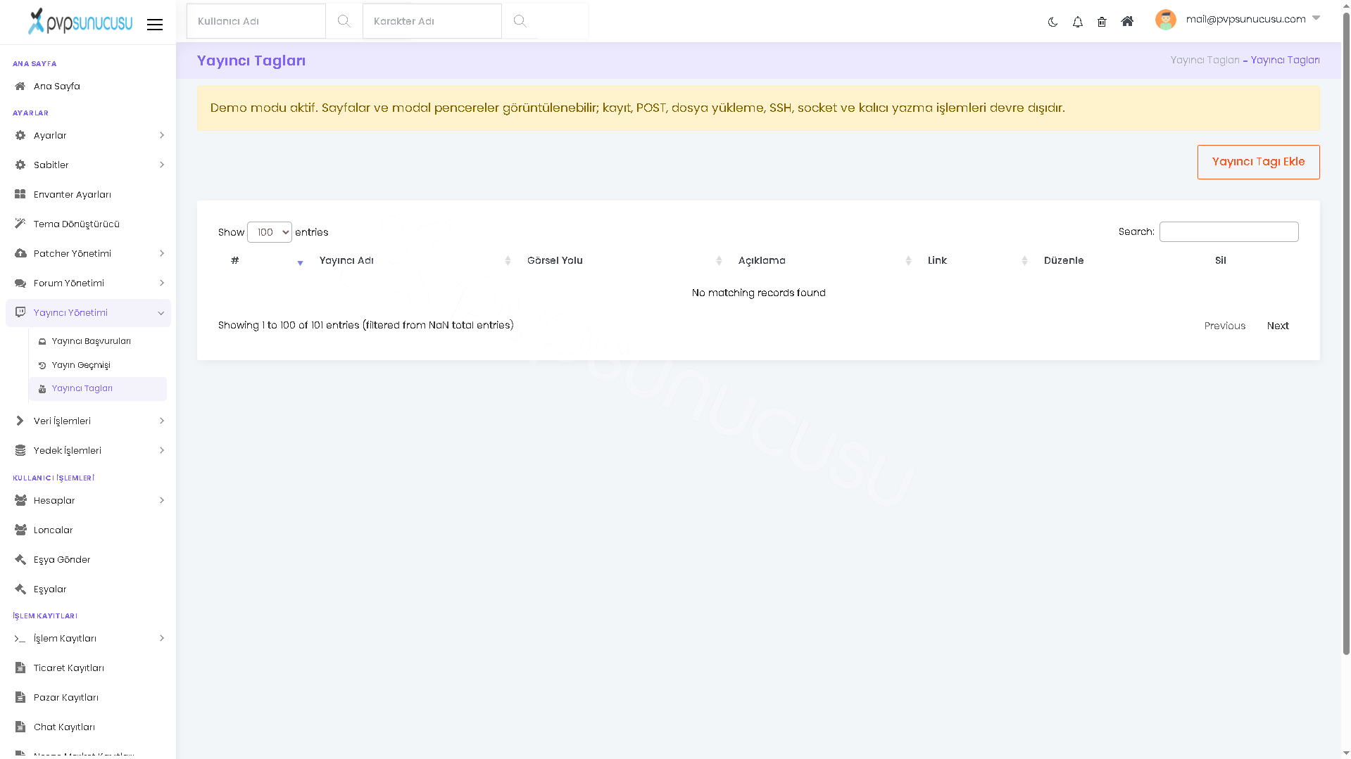Click the Envanter Ayarları grid icon
Viewport: 1351px width, 759px height.
coord(20,195)
